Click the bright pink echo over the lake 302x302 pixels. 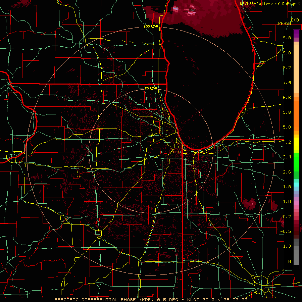(x=191, y=11)
